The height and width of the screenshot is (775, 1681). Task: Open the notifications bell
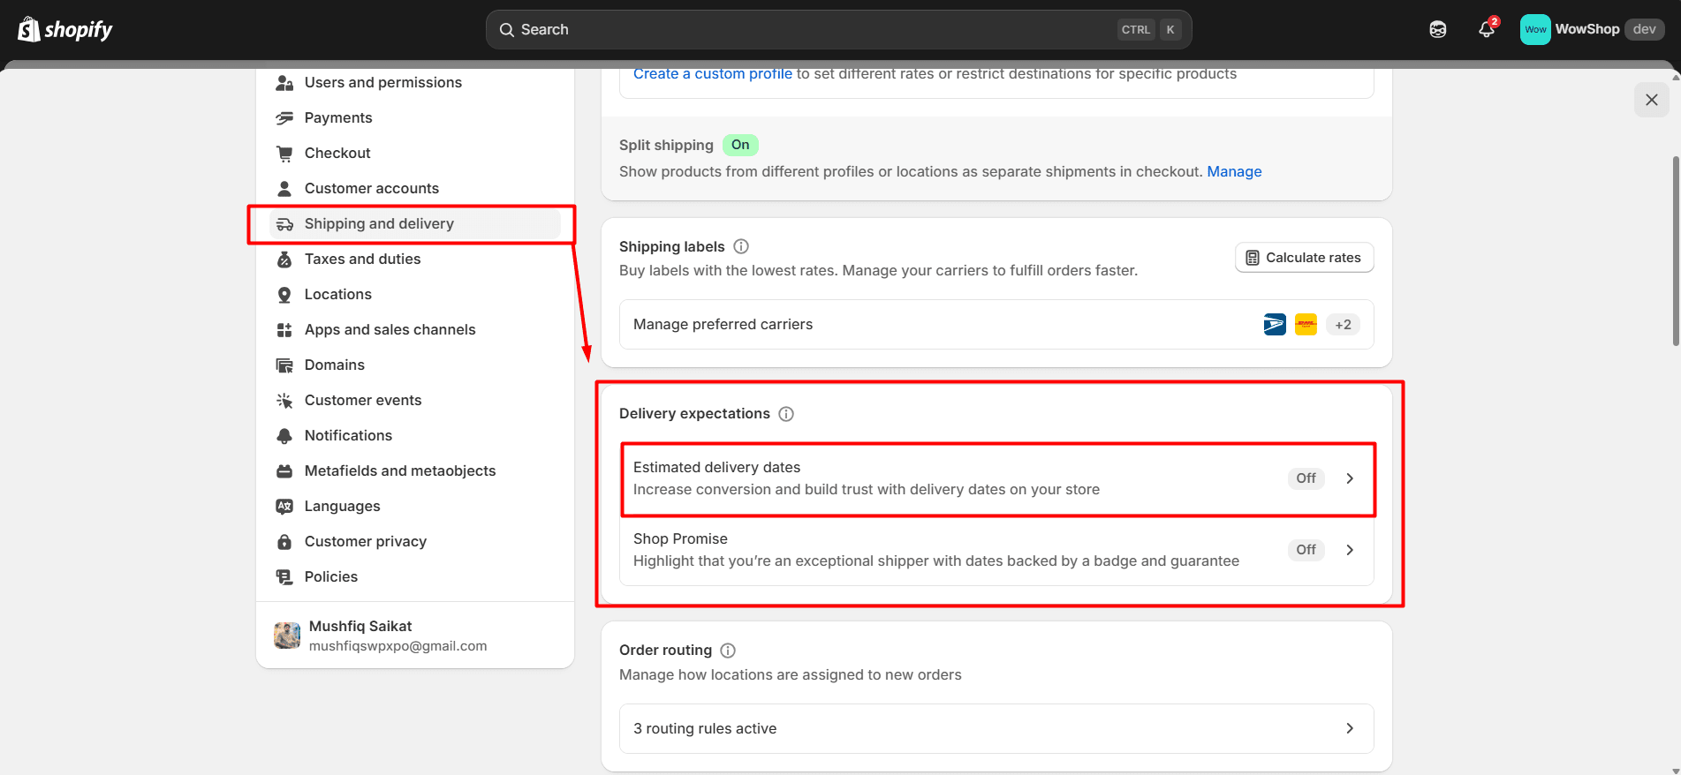[1487, 29]
